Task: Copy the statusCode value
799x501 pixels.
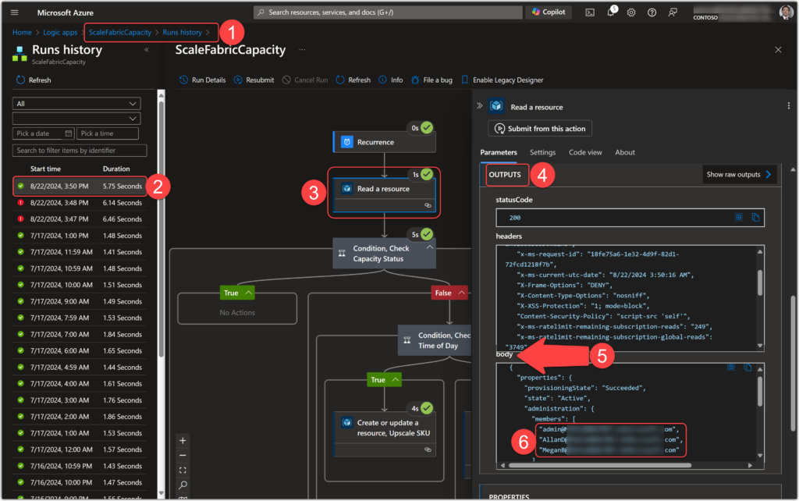Action: click(755, 218)
